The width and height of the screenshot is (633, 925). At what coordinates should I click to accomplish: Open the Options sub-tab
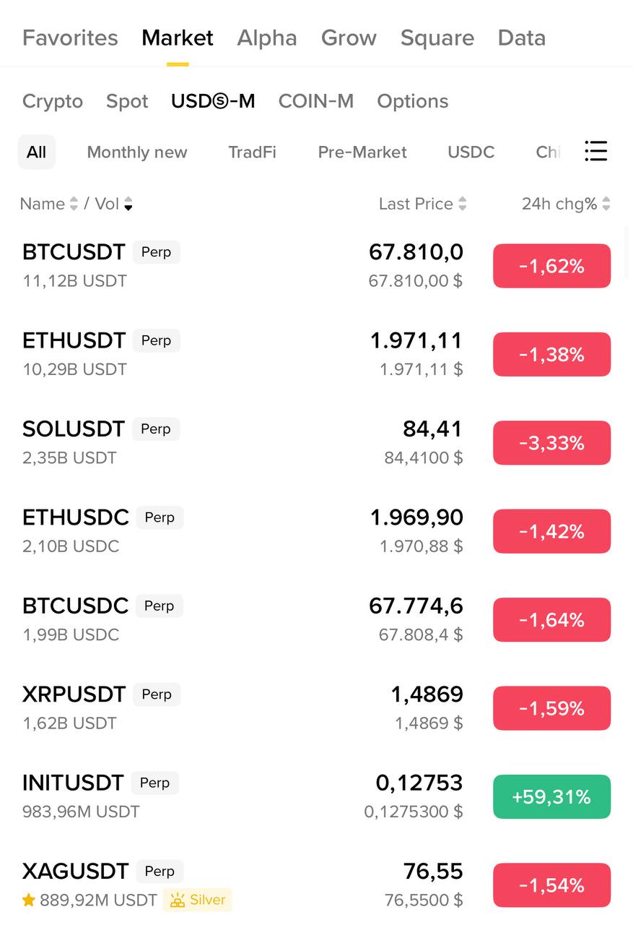point(413,101)
